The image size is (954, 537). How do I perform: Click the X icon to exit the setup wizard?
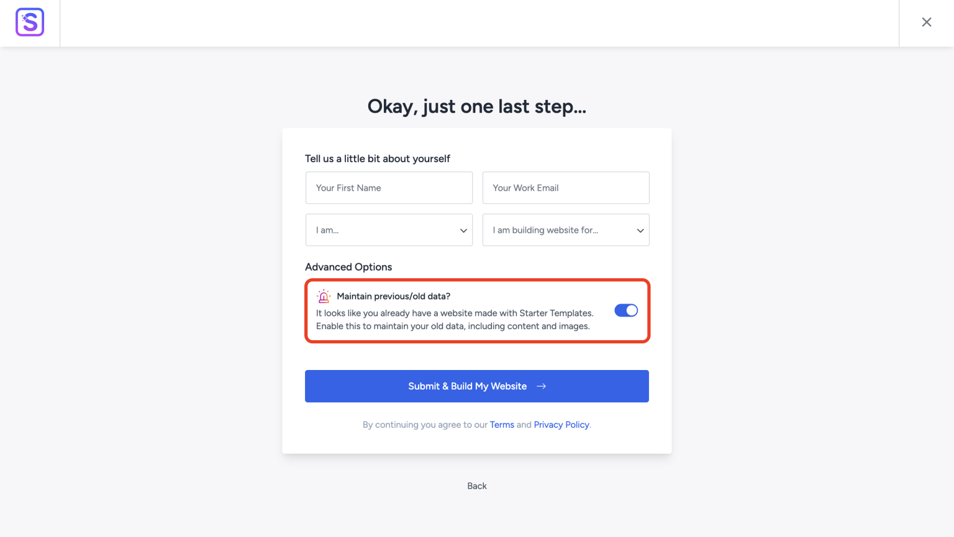(x=926, y=22)
